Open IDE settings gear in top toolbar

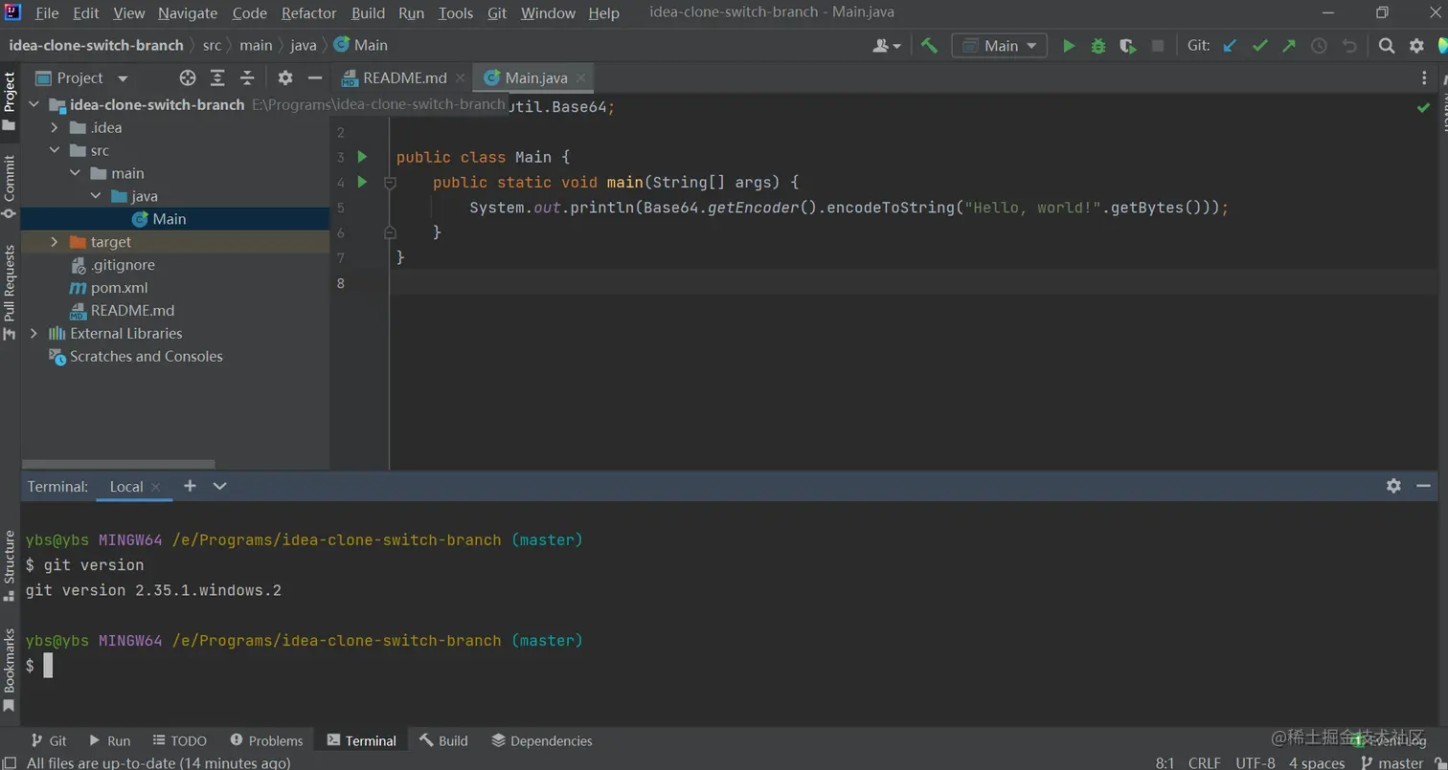click(1416, 45)
